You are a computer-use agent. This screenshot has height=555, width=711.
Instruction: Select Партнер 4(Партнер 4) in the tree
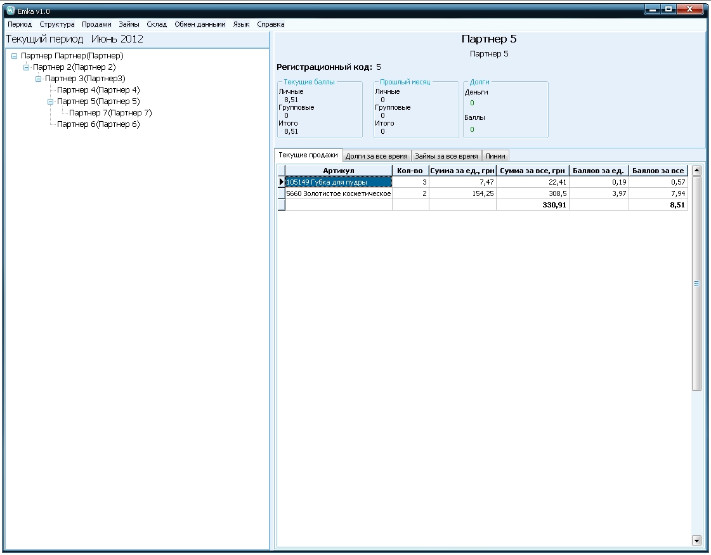pos(98,90)
